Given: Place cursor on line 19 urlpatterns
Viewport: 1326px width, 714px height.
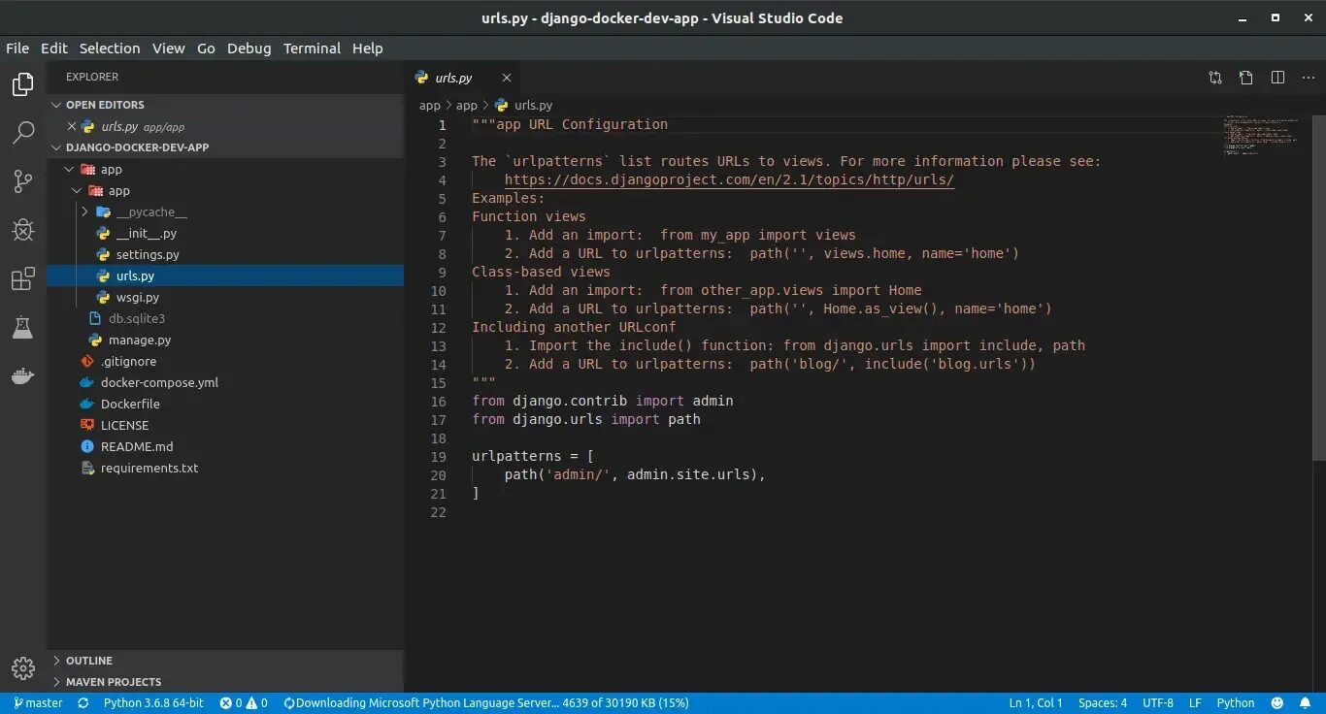Looking at the screenshot, I should 516,457.
